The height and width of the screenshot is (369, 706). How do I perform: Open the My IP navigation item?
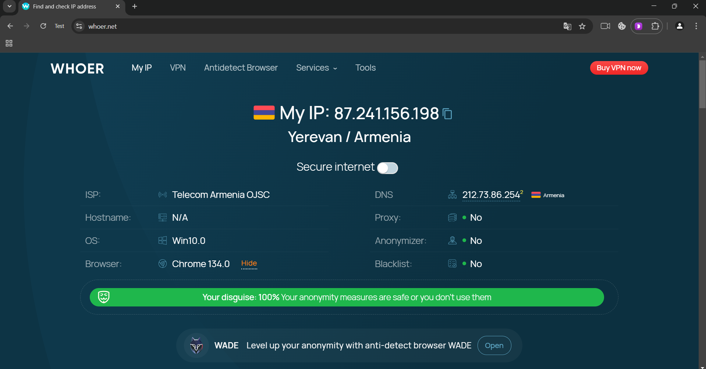tap(142, 68)
